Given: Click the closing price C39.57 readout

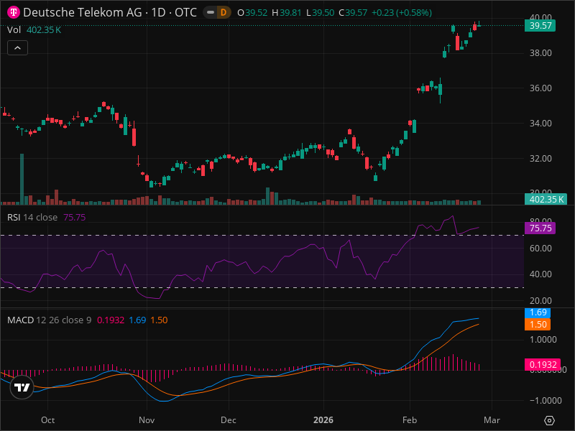Looking at the screenshot, I should click(353, 12).
